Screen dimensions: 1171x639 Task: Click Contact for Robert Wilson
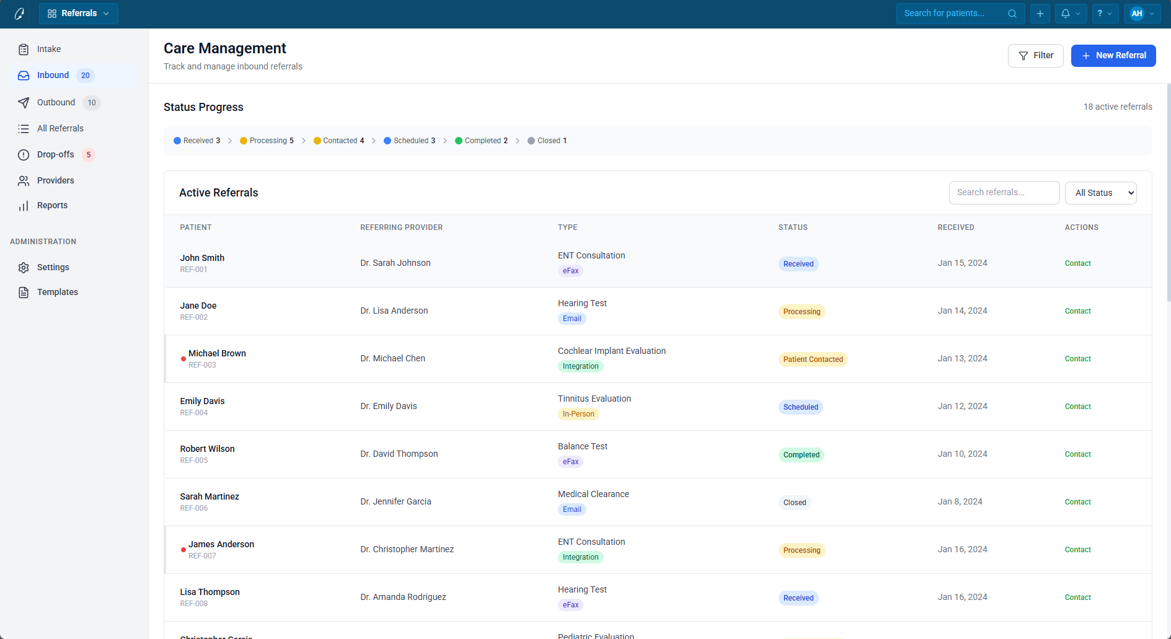(x=1077, y=454)
